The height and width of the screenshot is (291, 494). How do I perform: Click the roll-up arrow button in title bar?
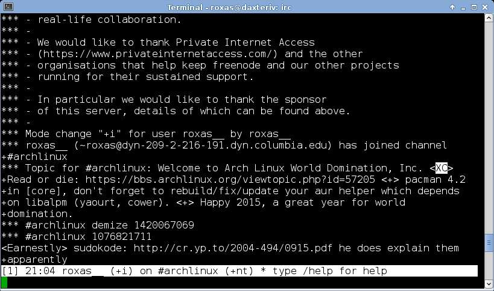click(452, 7)
